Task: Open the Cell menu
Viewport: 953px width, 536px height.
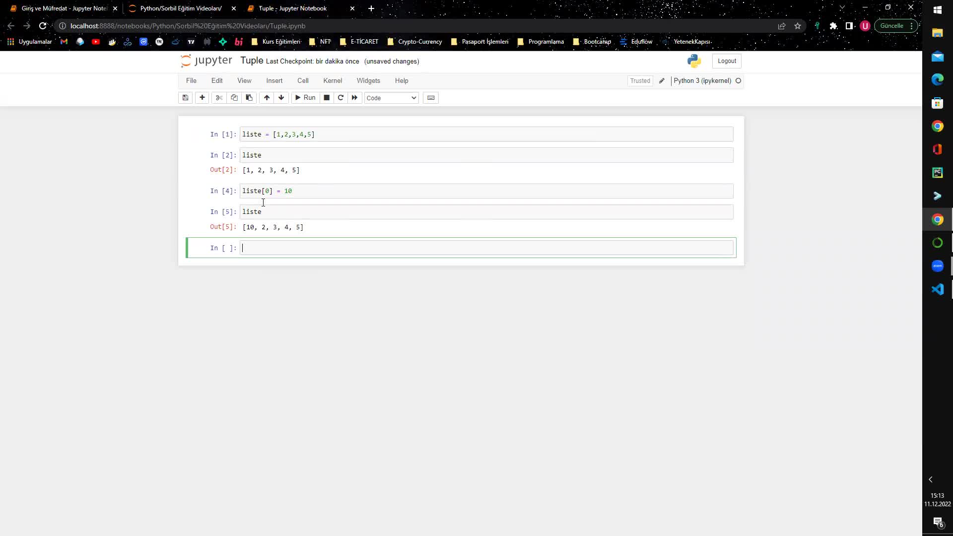Action: tap(303, 80)
